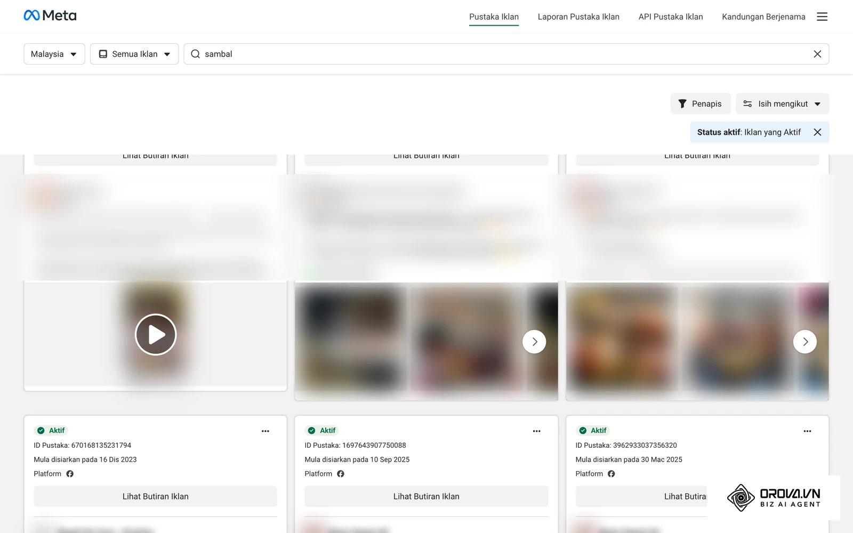Expand the Malaysia country dropdown
The image size is (853, 533).
coord(54,54)
